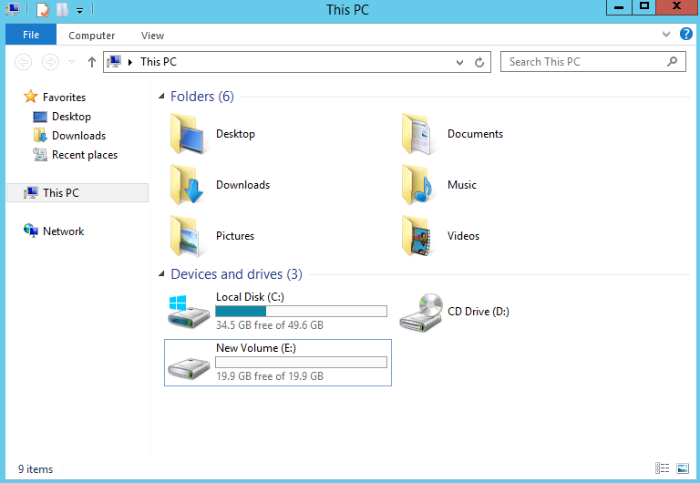Switch to Details view in status bar

click(662, 468)
